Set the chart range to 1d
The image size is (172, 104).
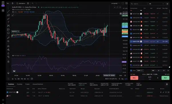[x=28, y=79]
